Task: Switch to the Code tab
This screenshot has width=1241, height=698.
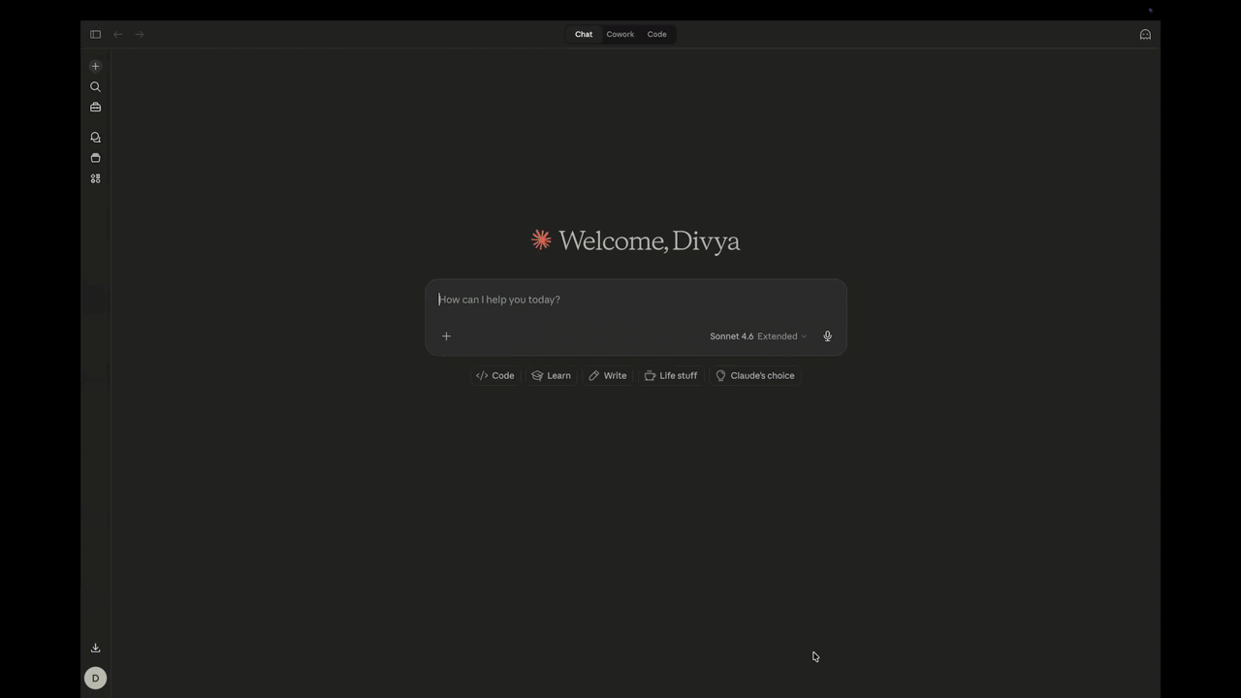Action: 656,34
